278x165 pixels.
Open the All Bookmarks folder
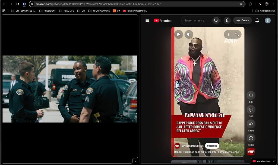[265, 11]
